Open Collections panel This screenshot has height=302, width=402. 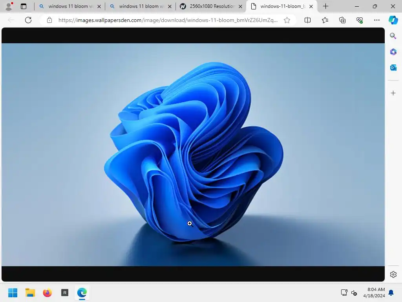click(x=342, y=20)
